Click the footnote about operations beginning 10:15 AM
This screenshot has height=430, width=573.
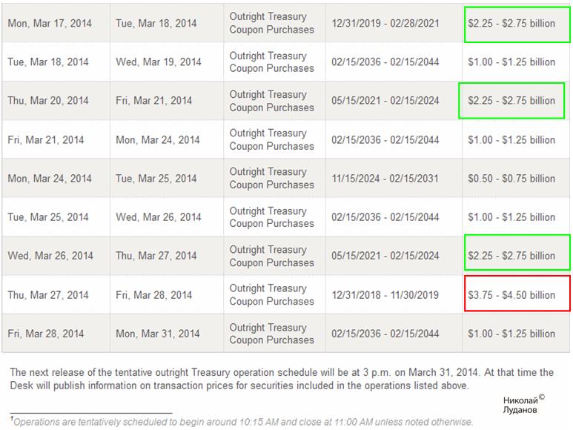coord(243,422)
